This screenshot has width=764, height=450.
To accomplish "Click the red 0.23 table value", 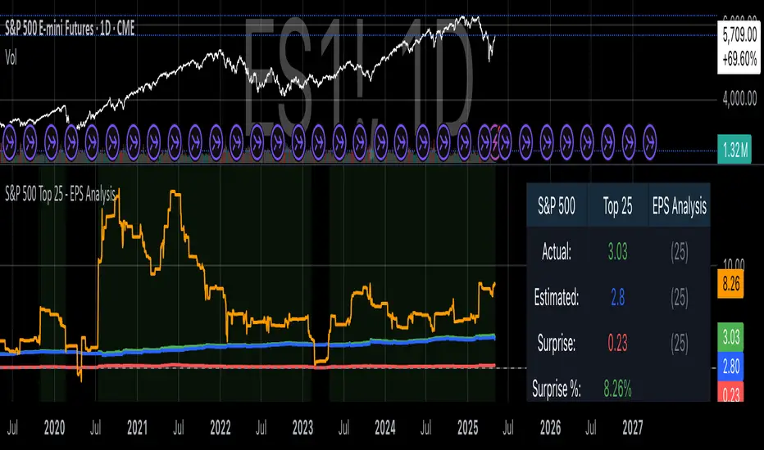I will (617, 343).
